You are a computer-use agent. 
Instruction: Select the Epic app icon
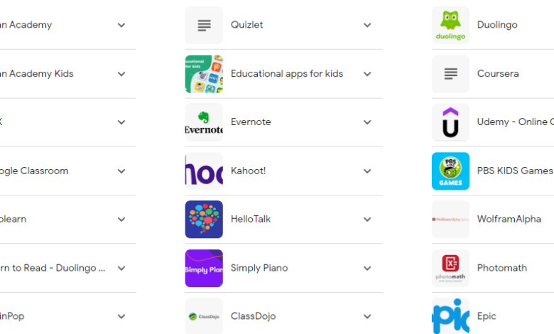450,316
